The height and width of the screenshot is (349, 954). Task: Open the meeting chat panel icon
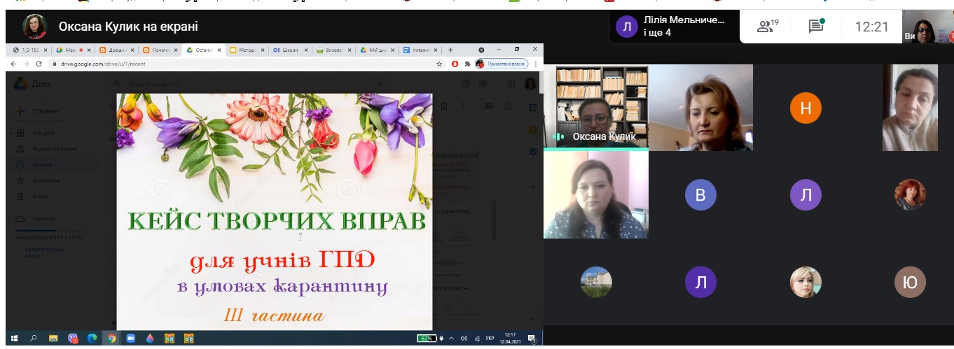(x=816, y=27)
